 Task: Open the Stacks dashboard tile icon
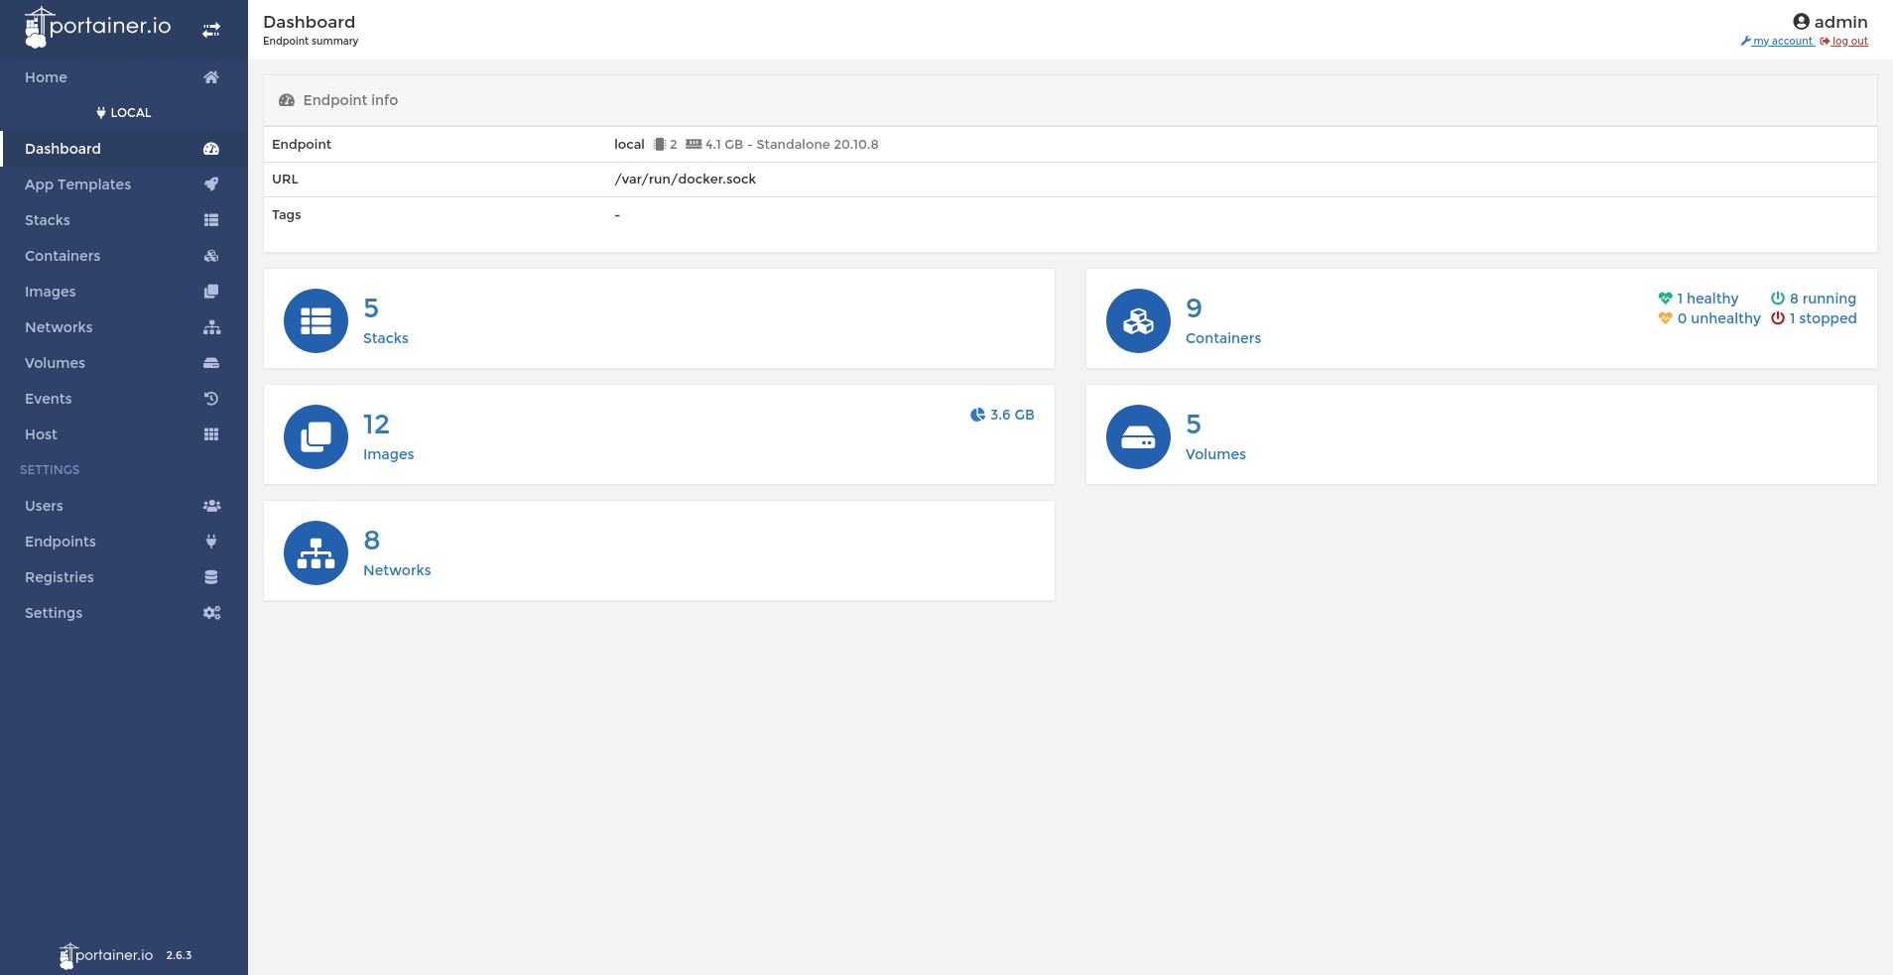pos(315,320)
